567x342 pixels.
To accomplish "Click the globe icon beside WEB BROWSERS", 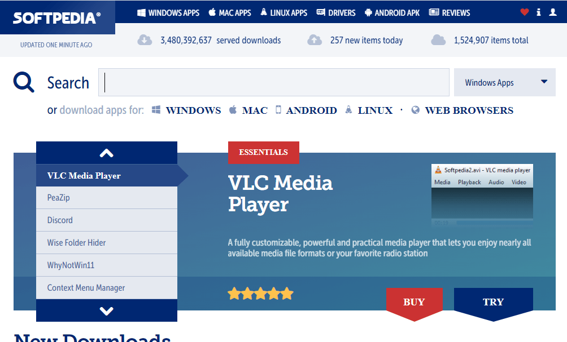I will (416, 110).
